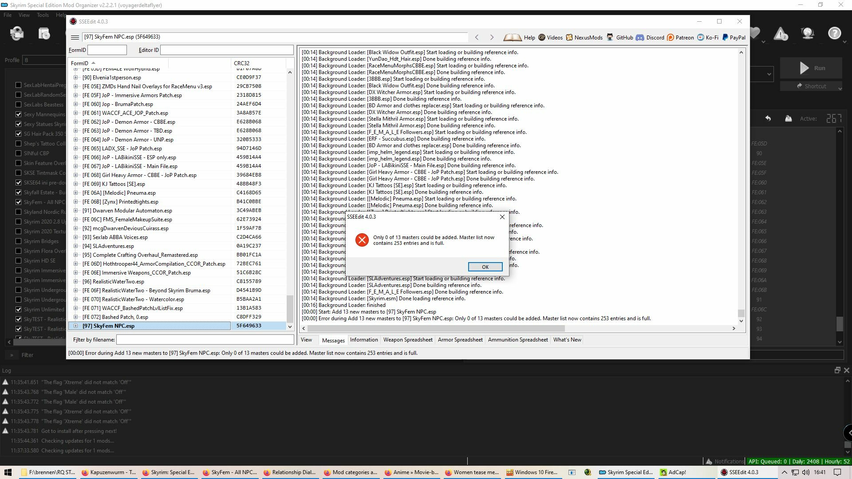This screenshot has height=479, width=852.
Task: Open the Armor Spreadsheet tab
Action: (x=460, y=340)
